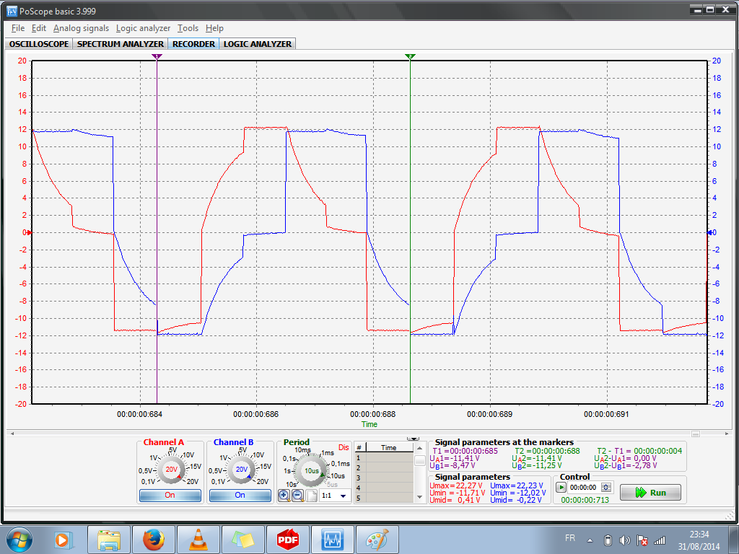The image size is (739, 554).
Task: Click the FR language indicator
Action: tap(570, 537)
